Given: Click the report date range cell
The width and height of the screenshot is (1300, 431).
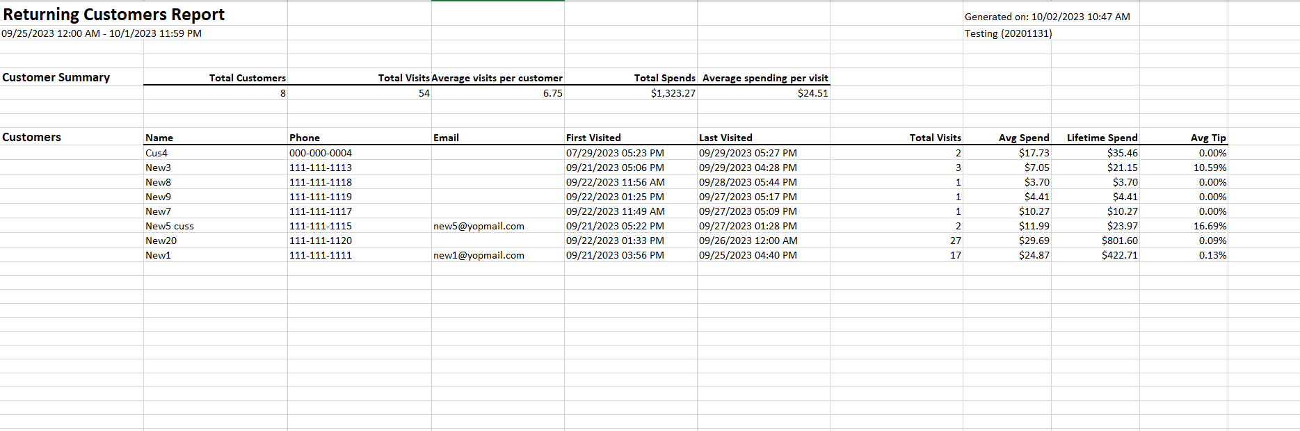Looking at the screenshot, I should 102,33.
